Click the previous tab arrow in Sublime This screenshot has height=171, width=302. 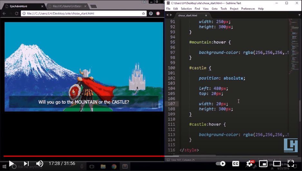[x=167, y=15]
